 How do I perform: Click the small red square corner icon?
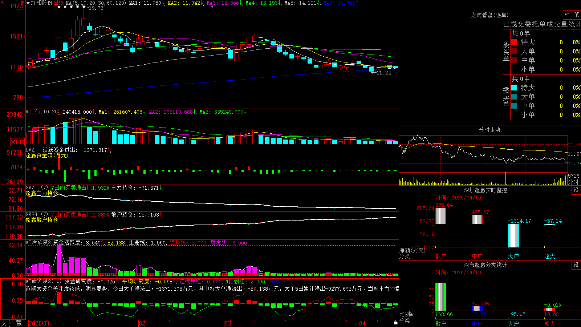(x=3, y=3)
